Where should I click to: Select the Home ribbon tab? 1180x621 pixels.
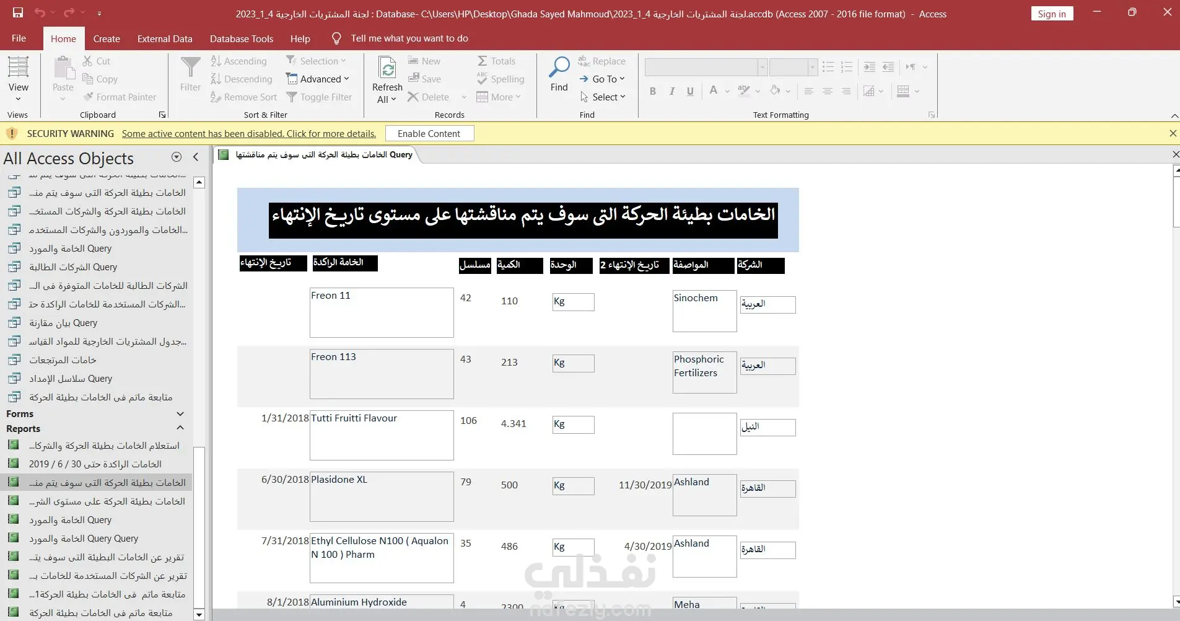[63, 38]
